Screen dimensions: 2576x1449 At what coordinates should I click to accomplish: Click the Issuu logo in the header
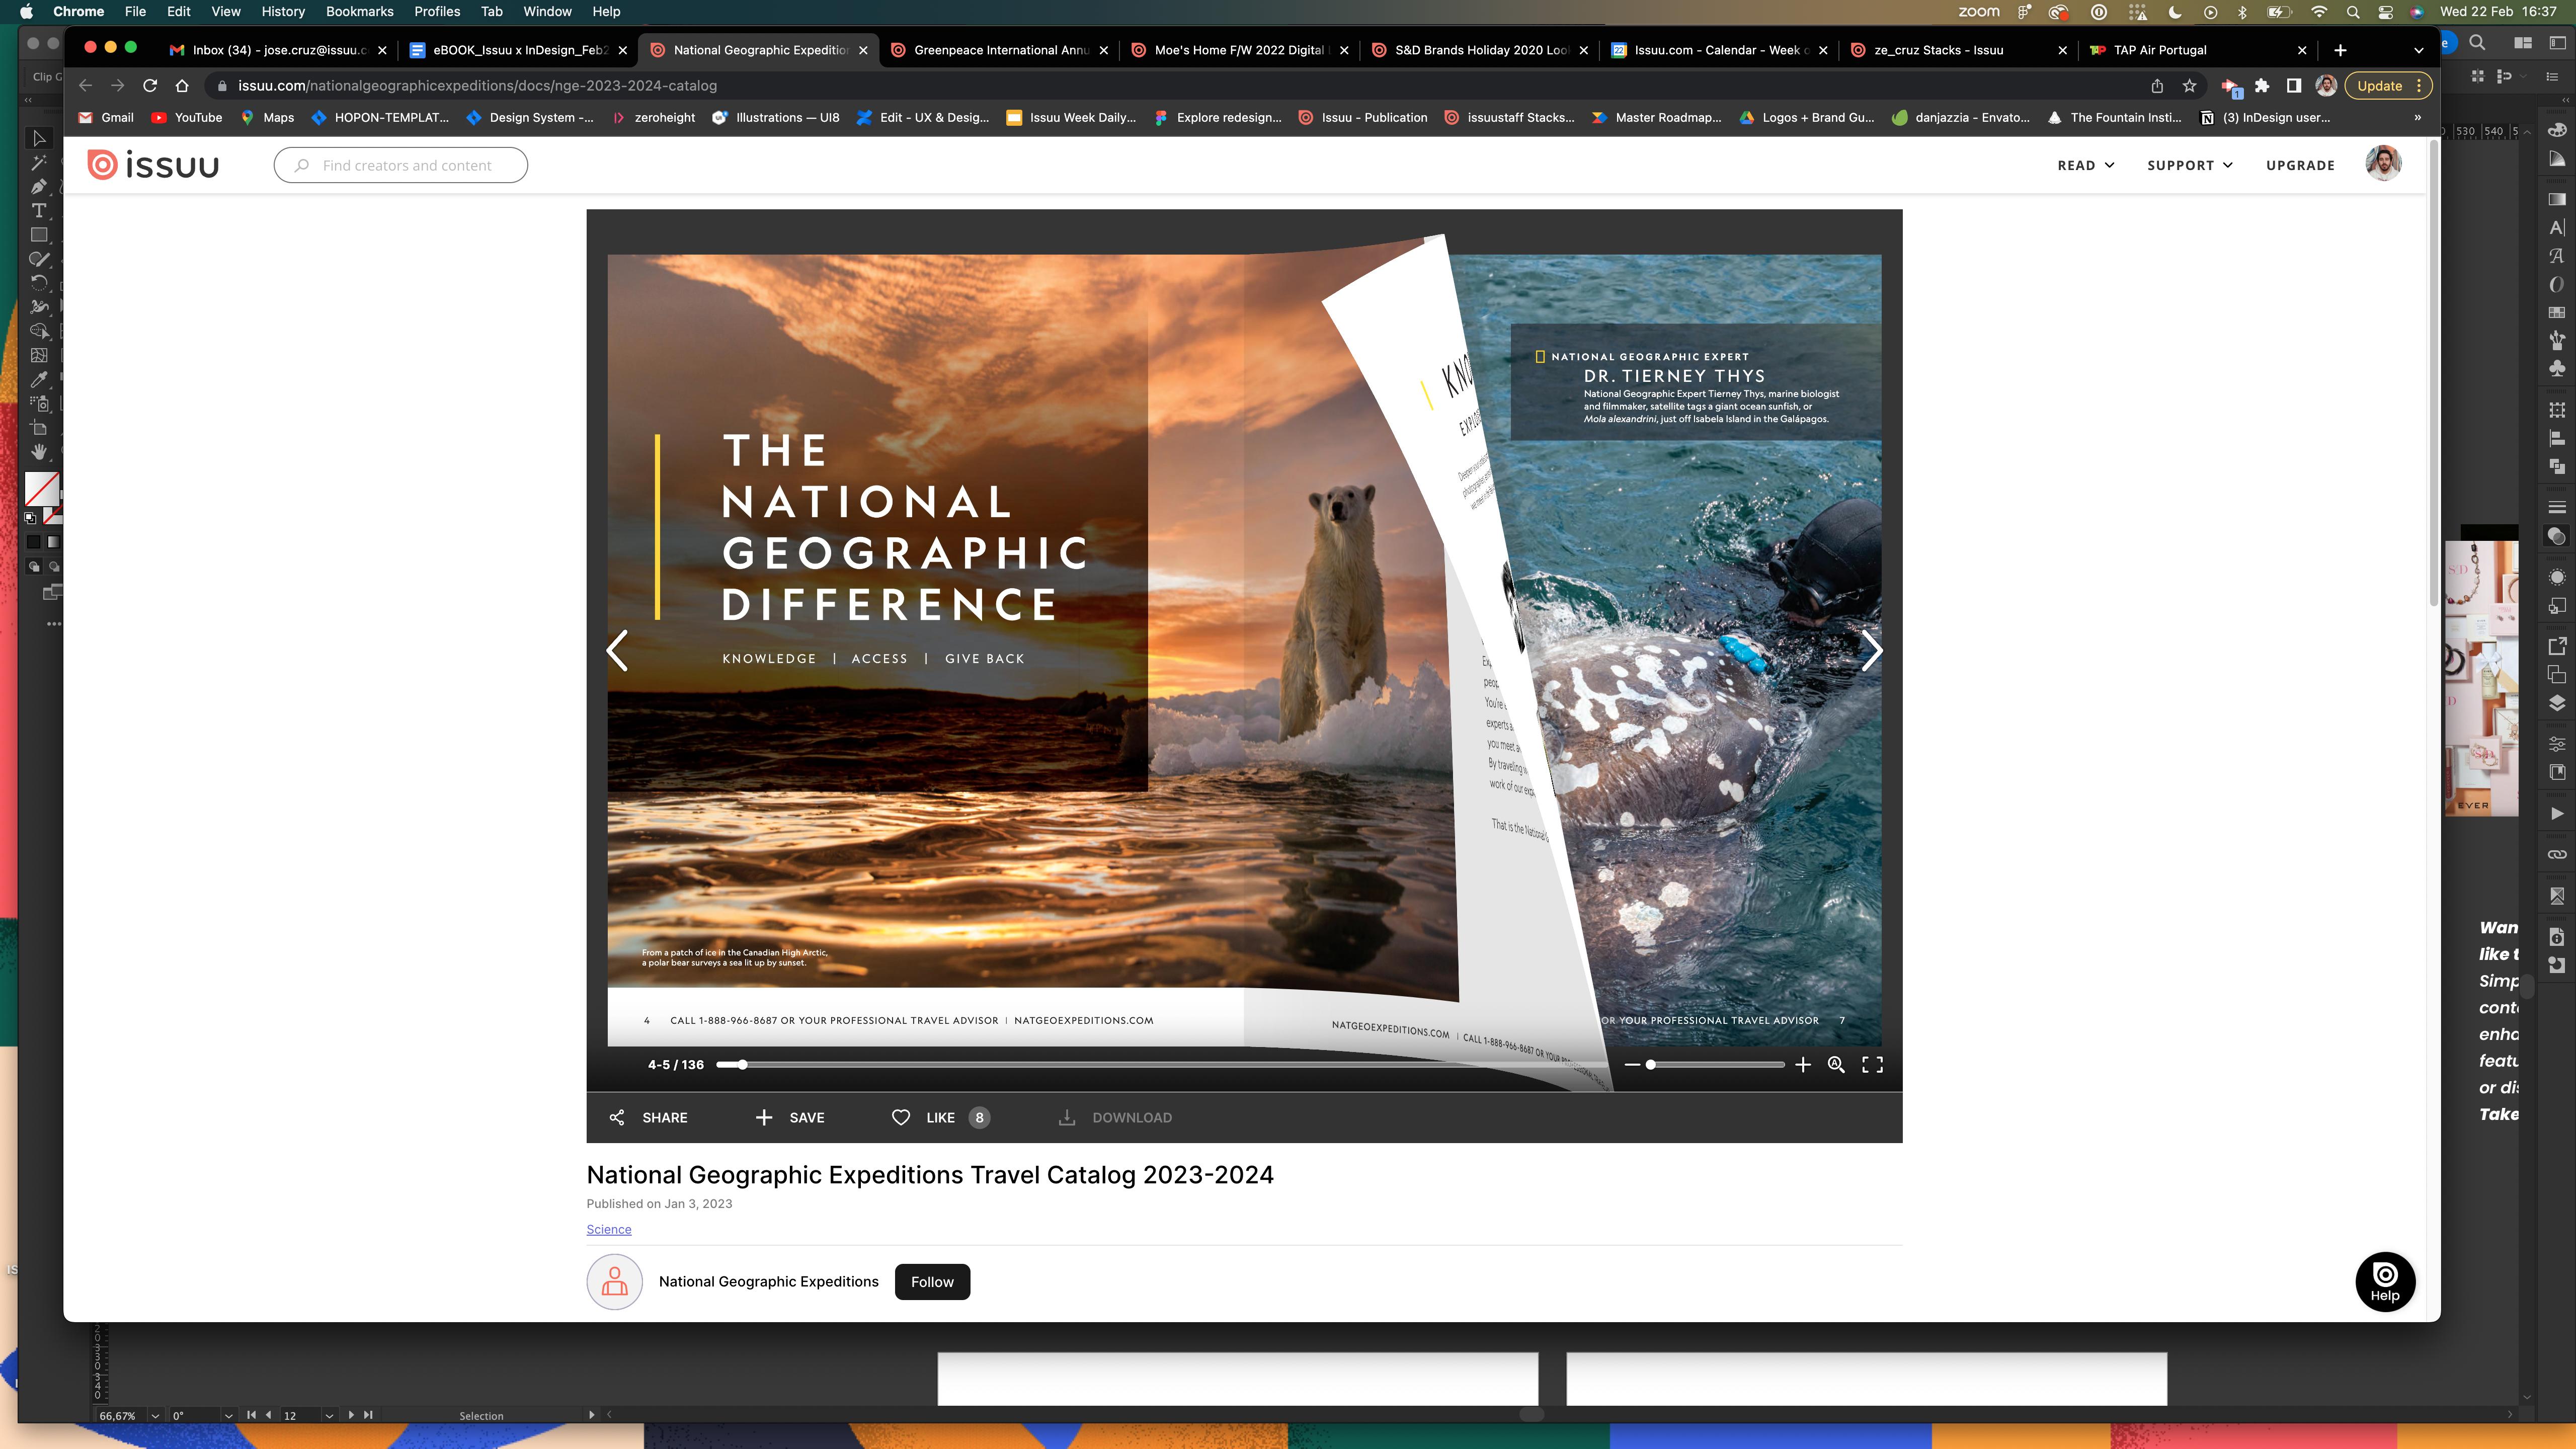(x=153, y=165)
